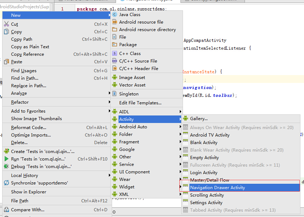This screenshot has width=304, height=217.
Task: Click the File document icon
Action: point(115,37)
